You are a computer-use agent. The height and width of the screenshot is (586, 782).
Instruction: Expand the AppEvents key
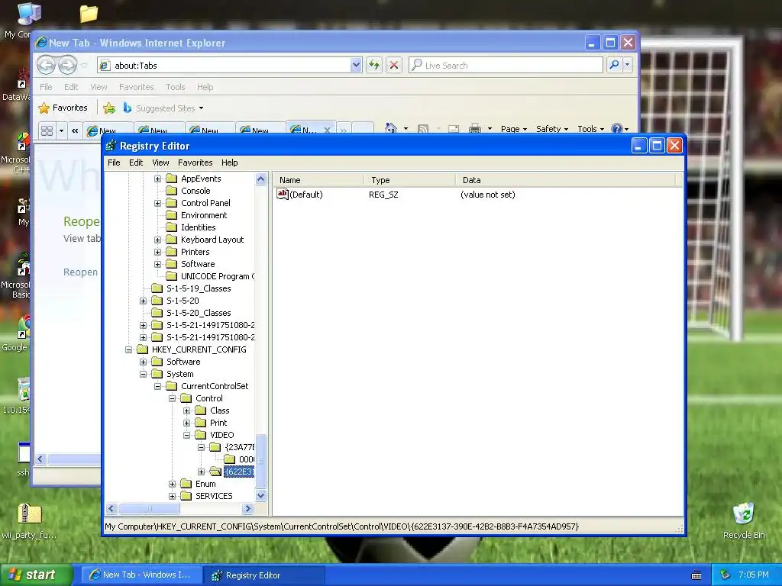pyautogui.click(x=157, y=179)
